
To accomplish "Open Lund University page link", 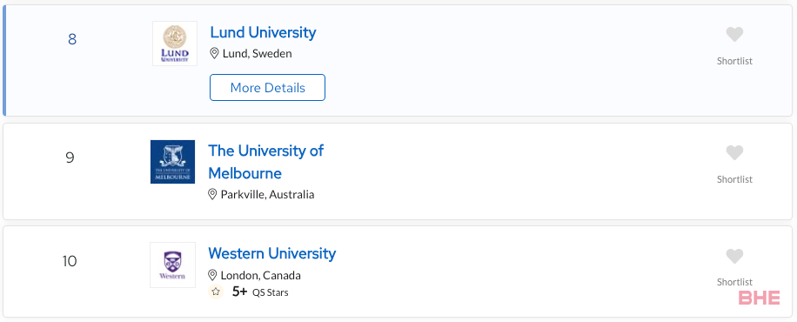I will tap(264, 32).
